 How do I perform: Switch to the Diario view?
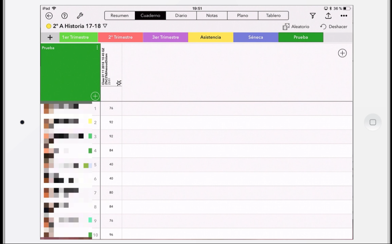(181, 16)
